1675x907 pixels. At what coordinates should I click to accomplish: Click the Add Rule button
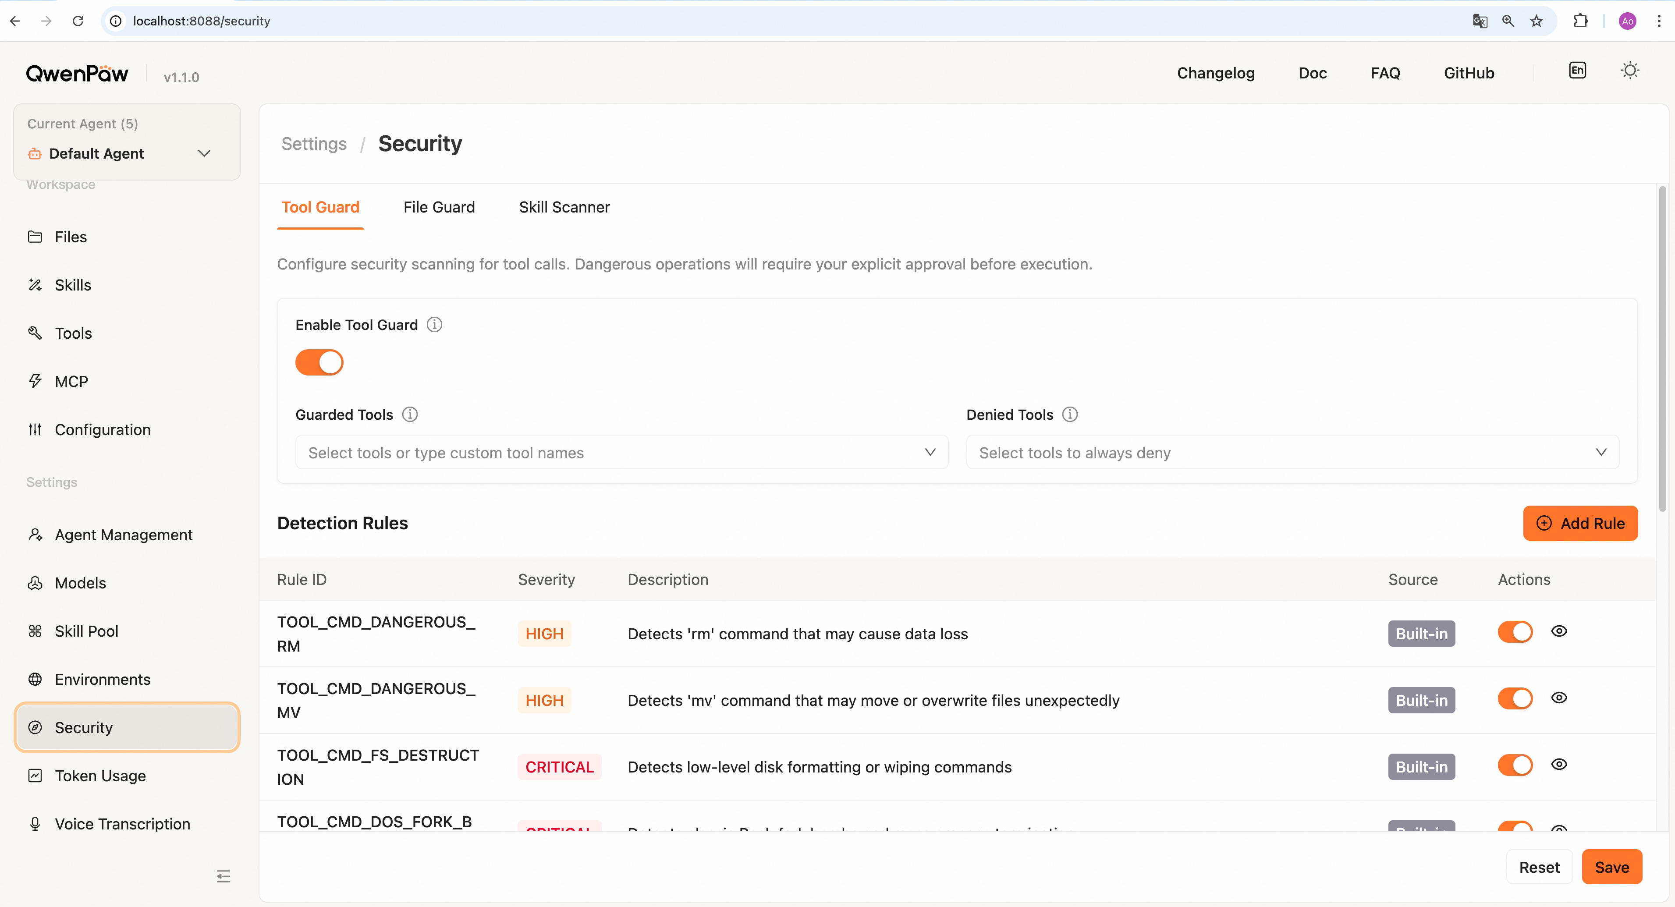click(x=1580, y=524)
